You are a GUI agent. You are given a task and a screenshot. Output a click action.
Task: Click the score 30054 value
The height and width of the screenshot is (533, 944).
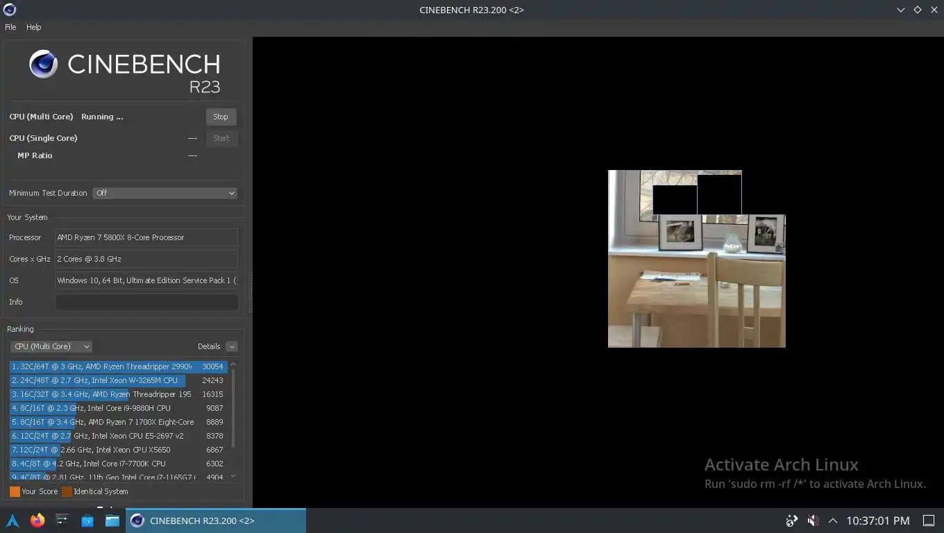click(x=212, y=366)
